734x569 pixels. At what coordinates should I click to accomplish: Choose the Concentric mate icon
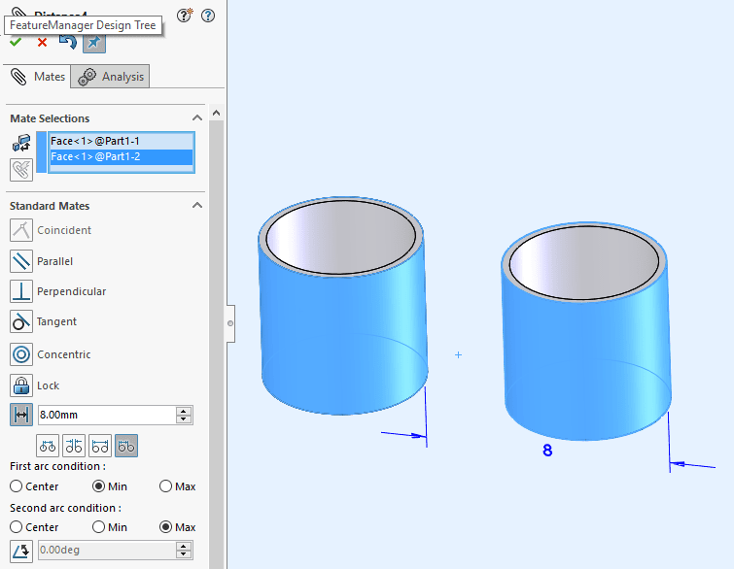pyautogui.click(x=21, y=354)
